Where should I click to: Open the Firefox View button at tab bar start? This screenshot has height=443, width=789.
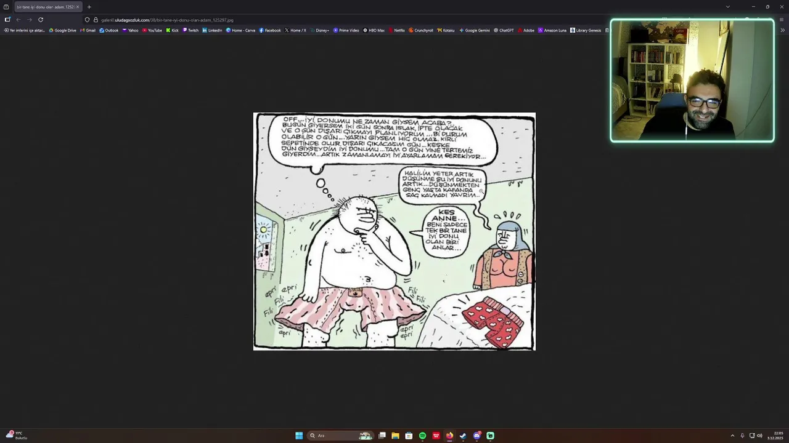[x=6, y=7]
